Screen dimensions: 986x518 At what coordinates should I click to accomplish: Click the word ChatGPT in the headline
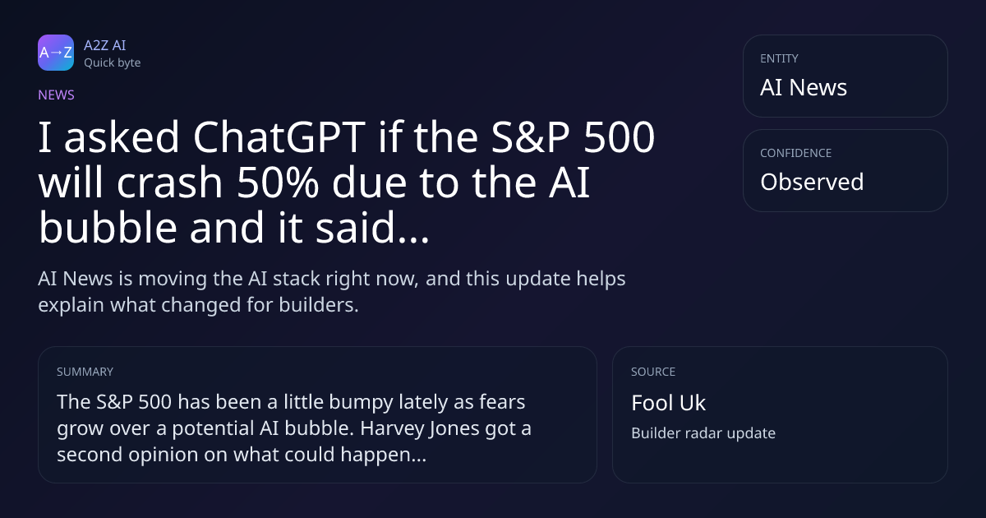click(x=279, y=139)
